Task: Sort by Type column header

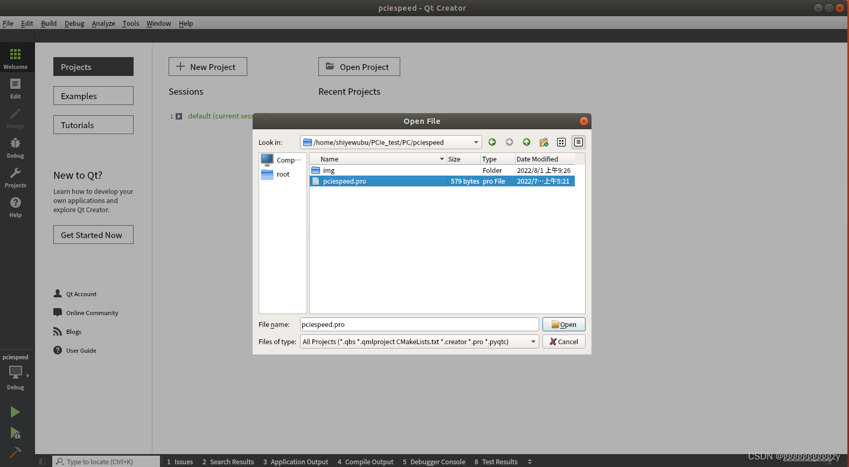Action: coord(497,159)
